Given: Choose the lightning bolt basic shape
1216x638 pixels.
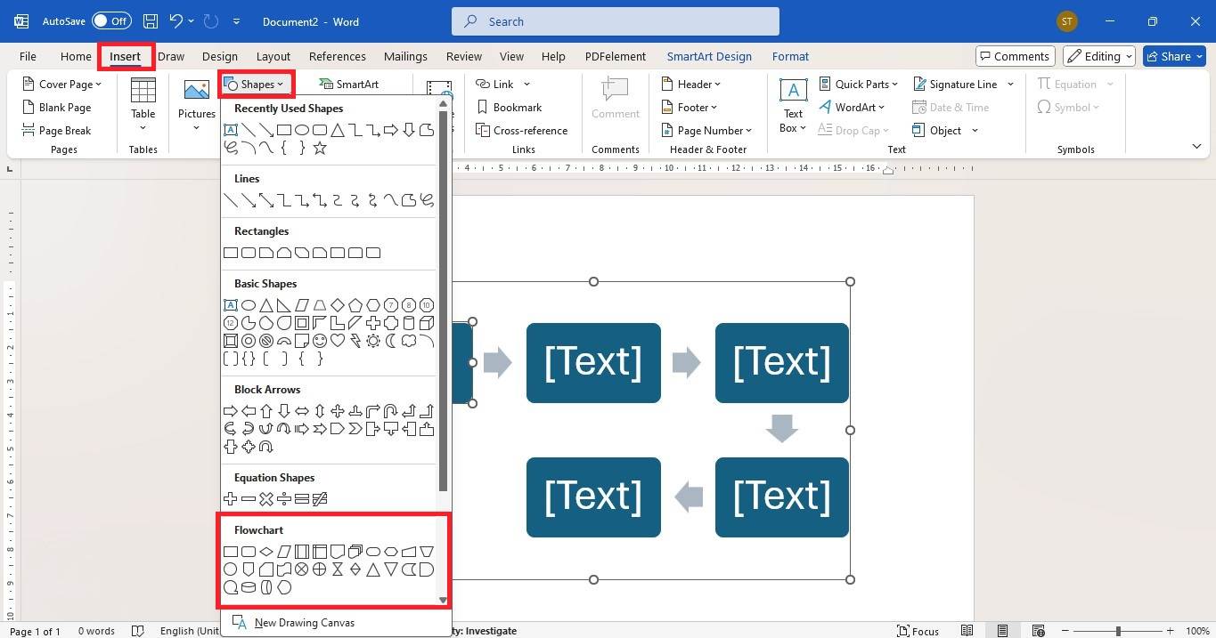Looking at the screenshot, I should pos(355,341).
